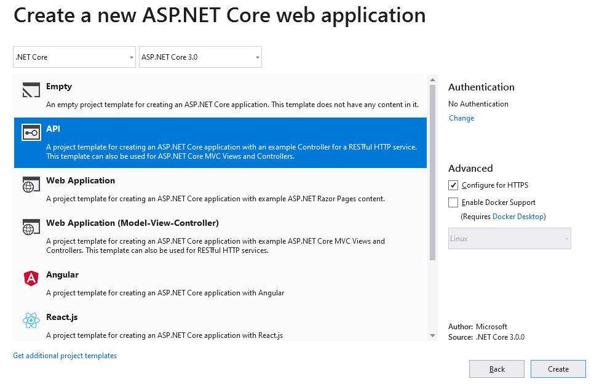The width and height of the screenshot is (594, 384).
Task: Click the scrollbar down arrow
Action: (x=432, y=337)
